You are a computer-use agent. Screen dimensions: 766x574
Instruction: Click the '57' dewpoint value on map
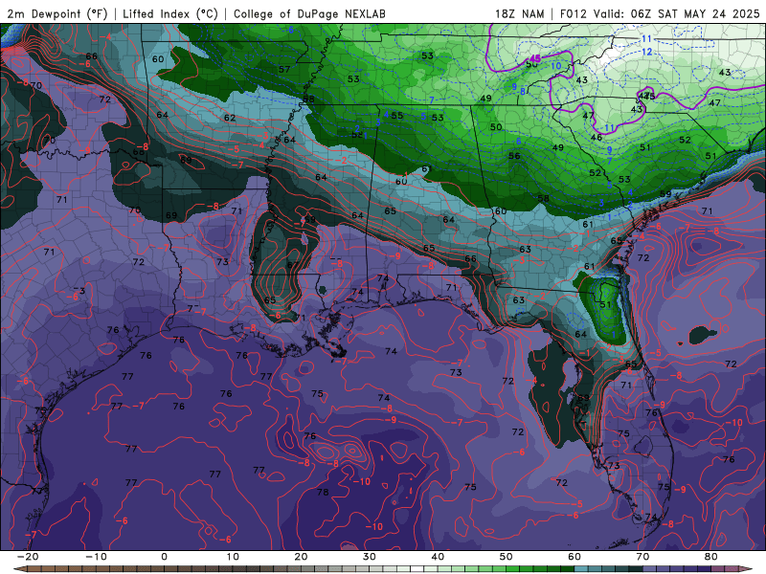(284, 69)
